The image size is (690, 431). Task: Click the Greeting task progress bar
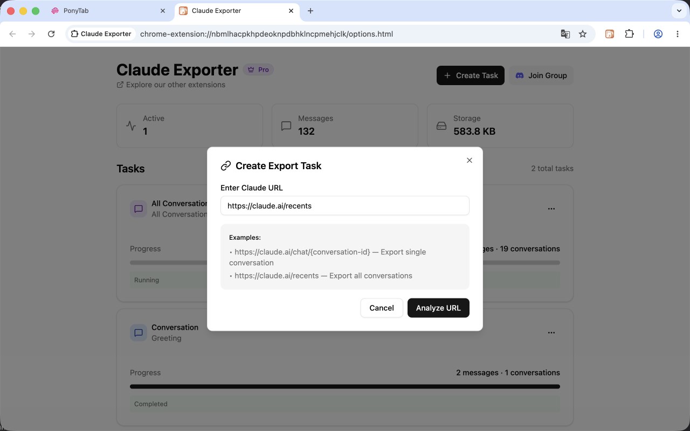click(345, 386)
